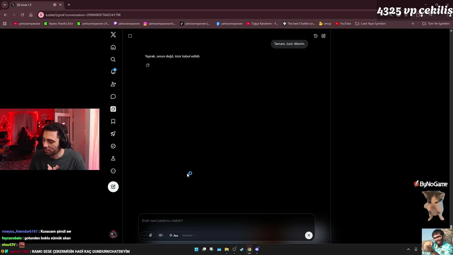Copy the Grok reply text
Image resolution: width=453 pixels, height=255 pixels.
pyautogui.click(x=148, y=65)
